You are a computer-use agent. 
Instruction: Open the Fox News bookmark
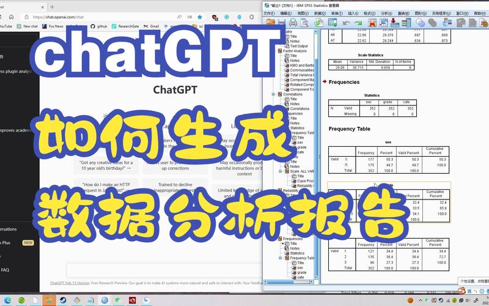click(x=53, y=26)
